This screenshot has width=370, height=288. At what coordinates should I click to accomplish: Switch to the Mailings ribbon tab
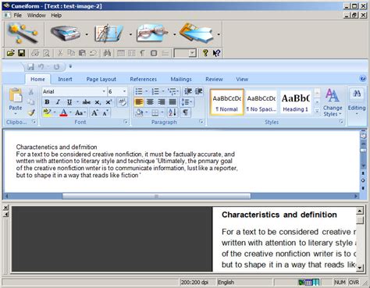point(181,79)
